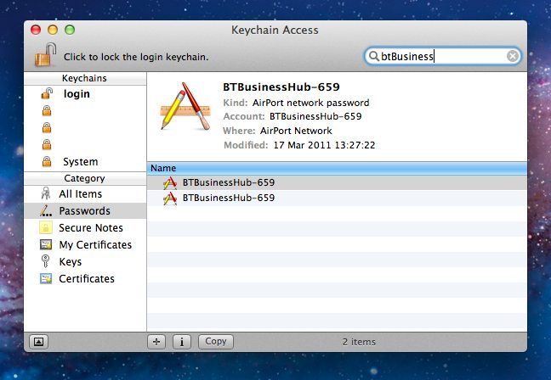Sort the list by the Name column header
Image resolution: width=551 pixels, height=380 pixels.
click(x=337, y=168)
